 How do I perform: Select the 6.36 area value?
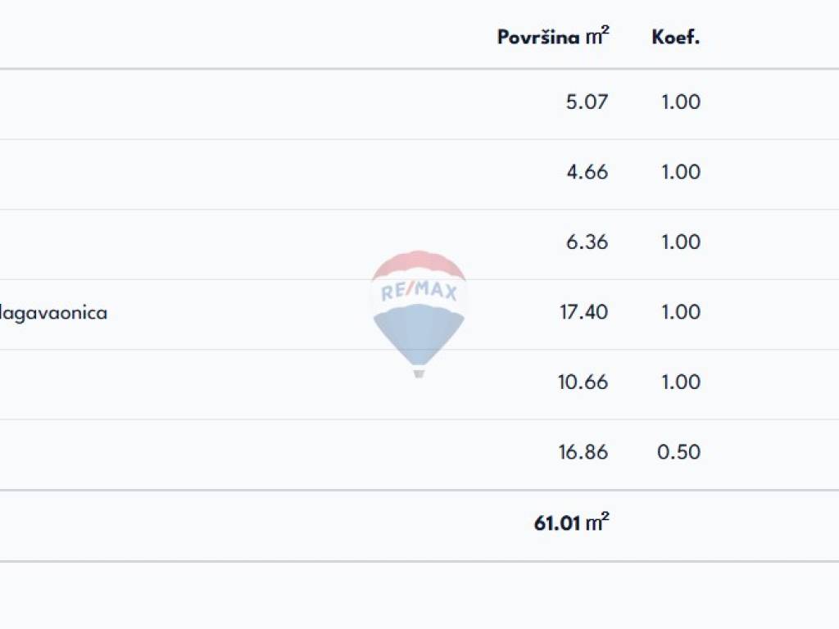587,242
